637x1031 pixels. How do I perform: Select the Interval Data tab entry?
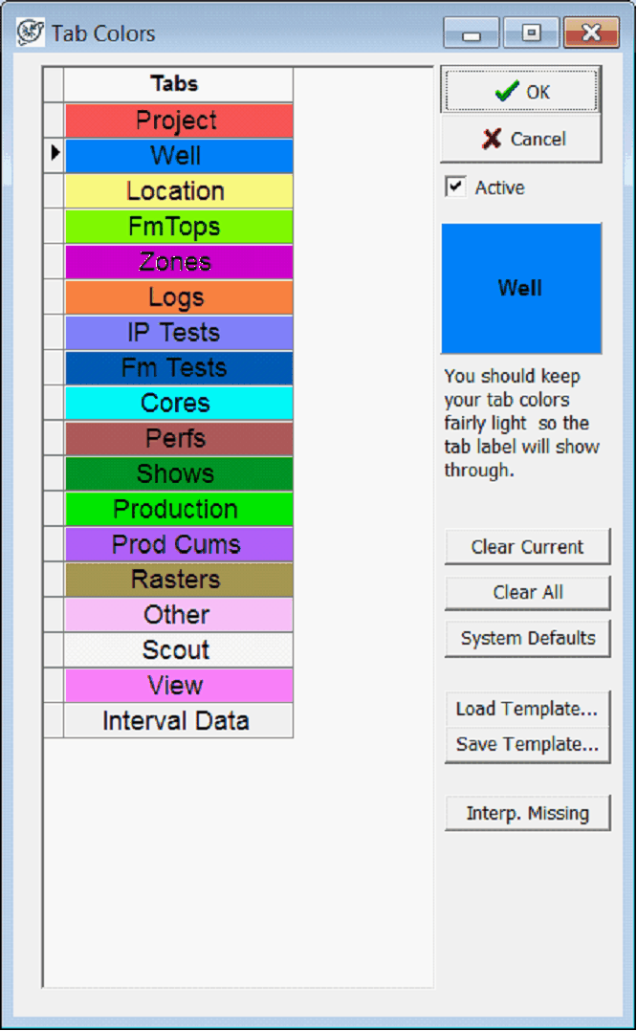[x=178, y=720]
